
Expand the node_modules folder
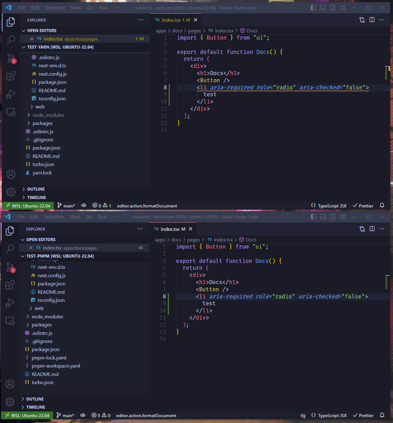click(48, 115)
